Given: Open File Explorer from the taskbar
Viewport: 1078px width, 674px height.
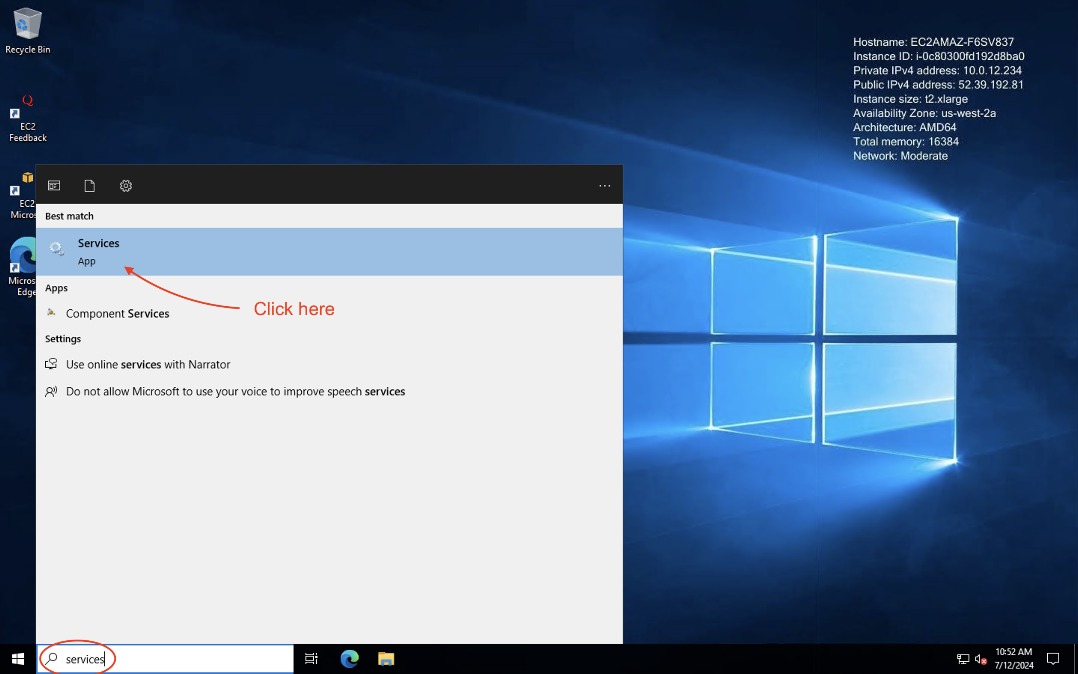Looking at the screenshot, I should pos(386,659).
